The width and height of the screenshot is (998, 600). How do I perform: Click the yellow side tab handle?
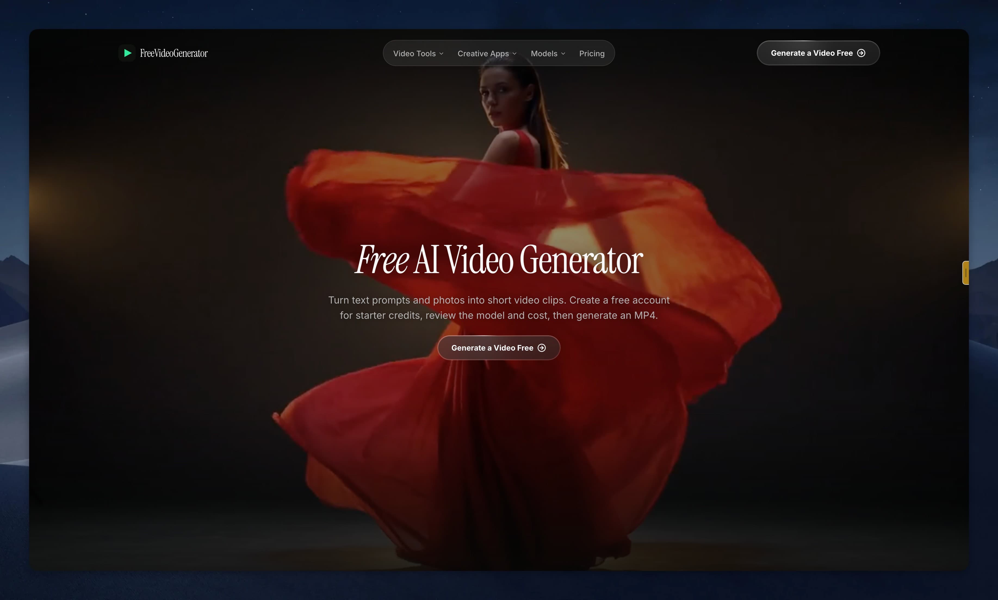(965, 273)
